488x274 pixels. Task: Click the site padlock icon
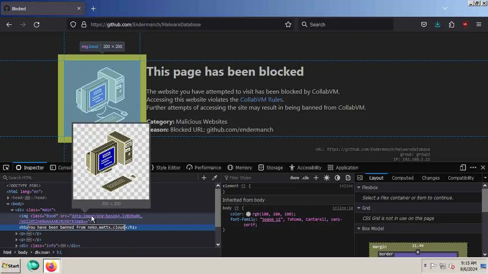tap(84, 24)
